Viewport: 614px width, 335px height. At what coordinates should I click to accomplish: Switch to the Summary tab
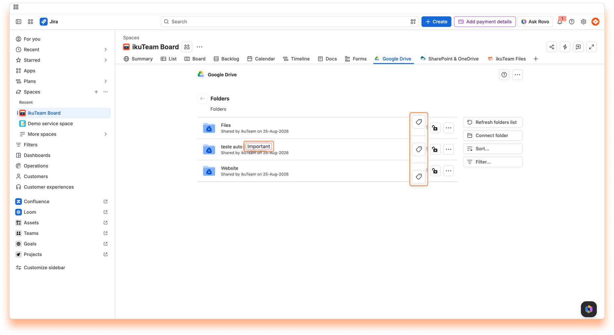coord(138,59)
